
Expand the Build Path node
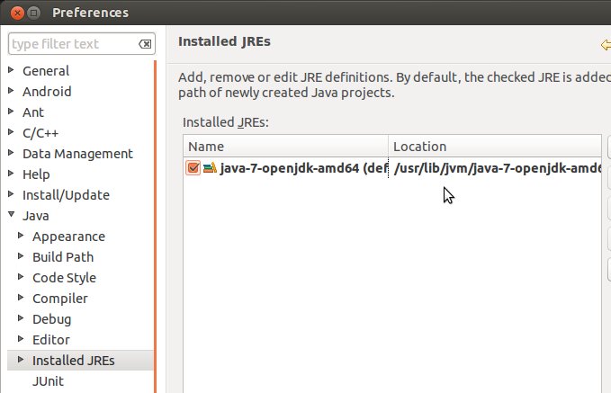coord(21,256)
